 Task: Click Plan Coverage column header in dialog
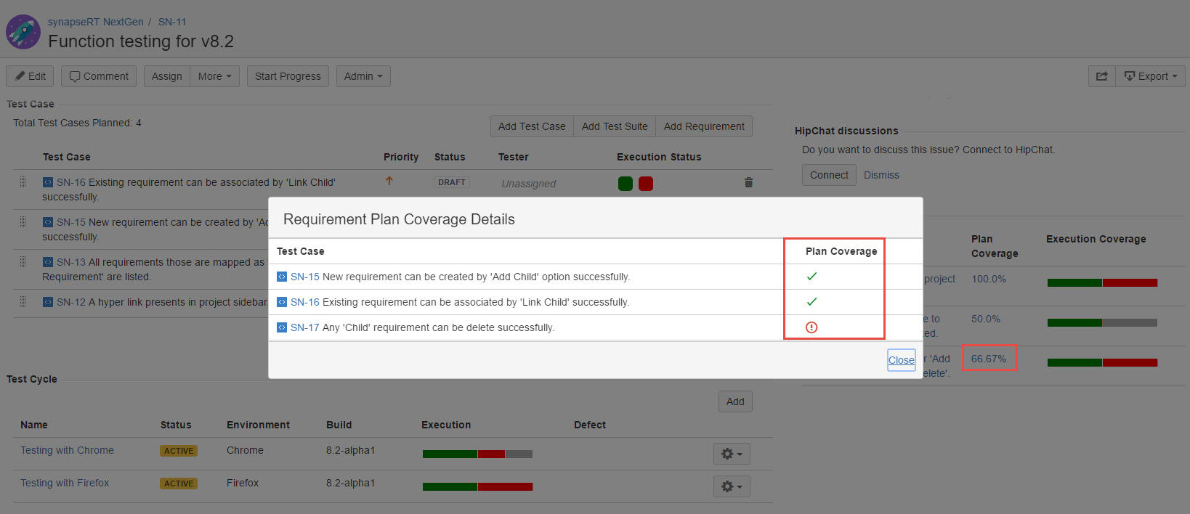click(841, 251)
